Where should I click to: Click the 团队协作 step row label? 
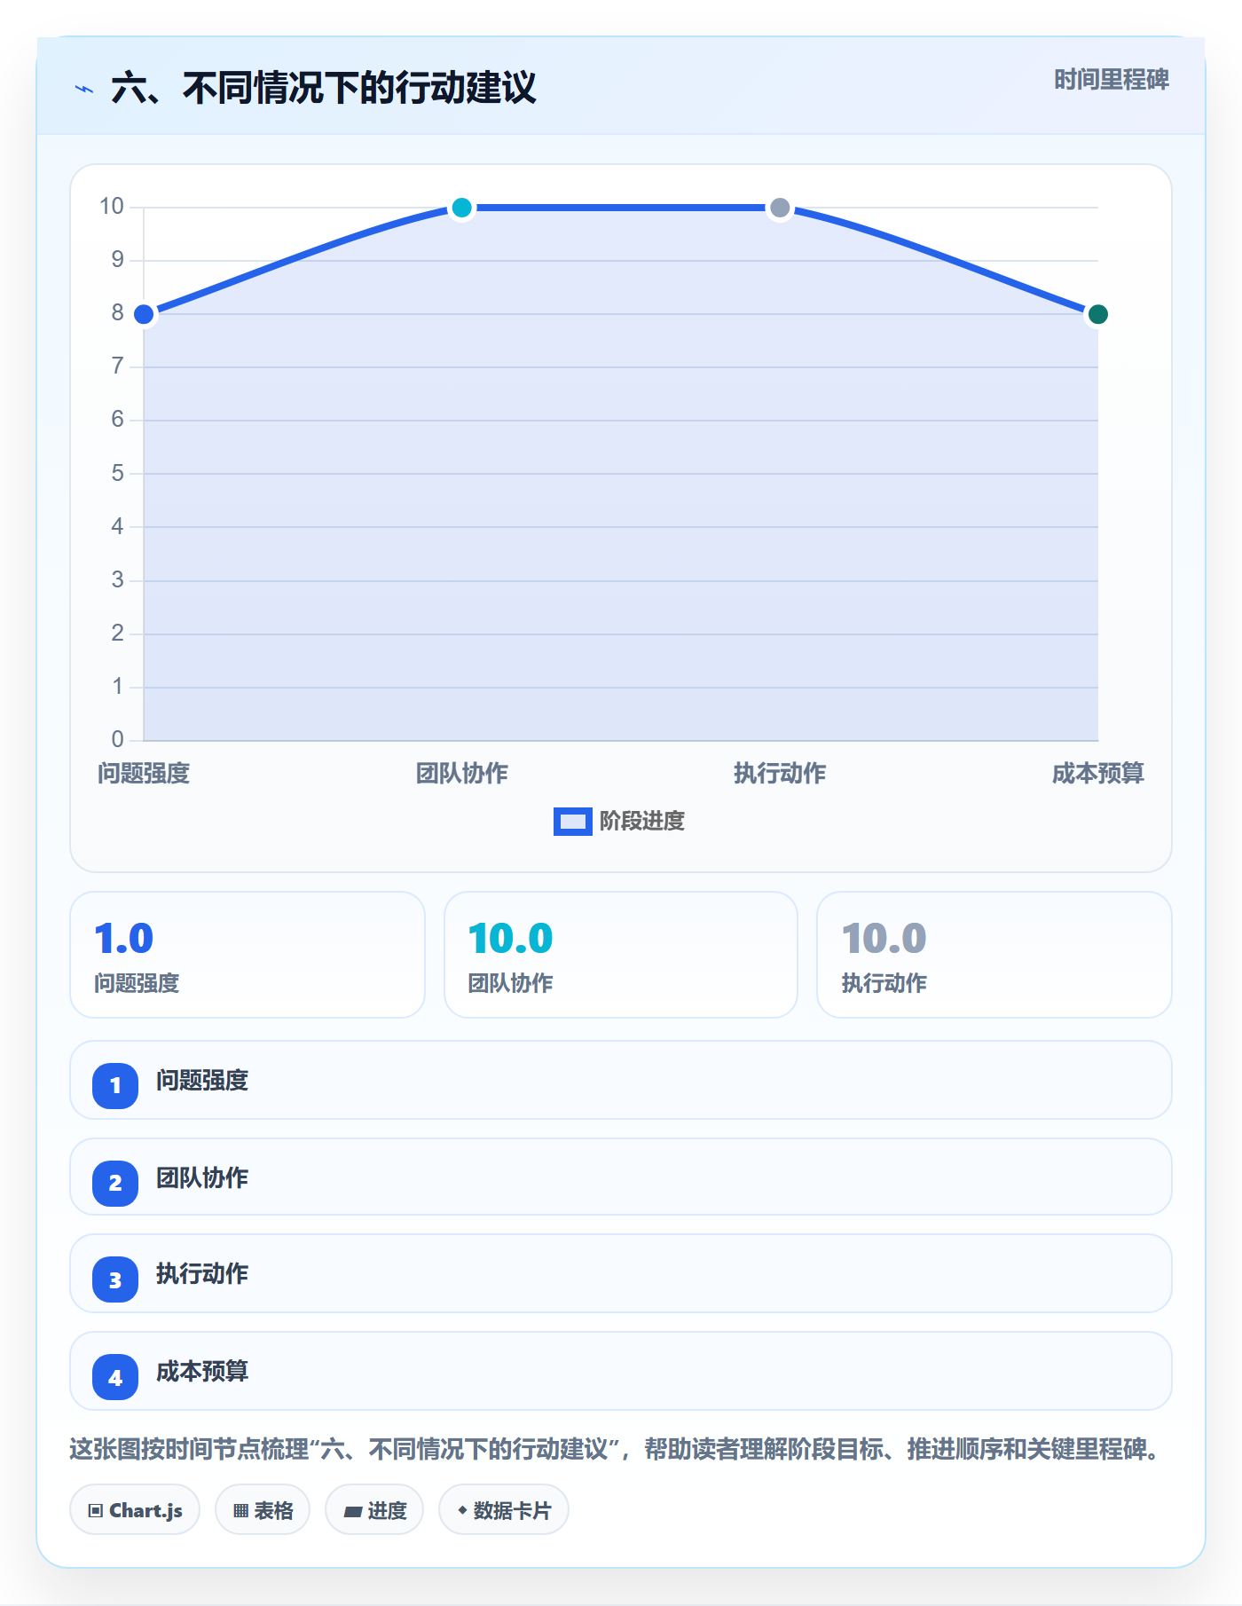point(202,1178)
